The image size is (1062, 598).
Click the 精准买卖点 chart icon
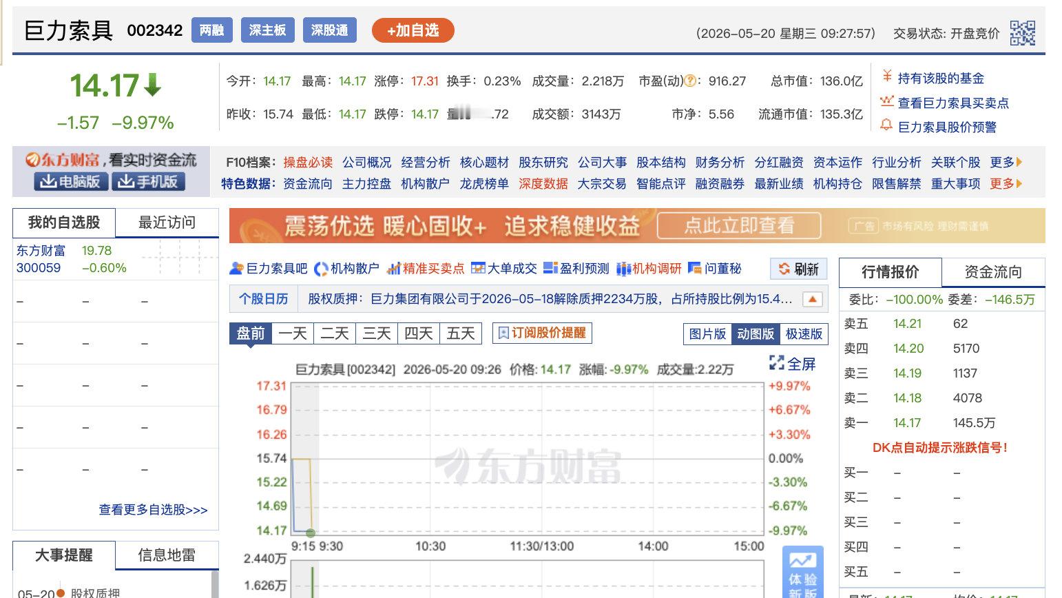tap(393, 269)
